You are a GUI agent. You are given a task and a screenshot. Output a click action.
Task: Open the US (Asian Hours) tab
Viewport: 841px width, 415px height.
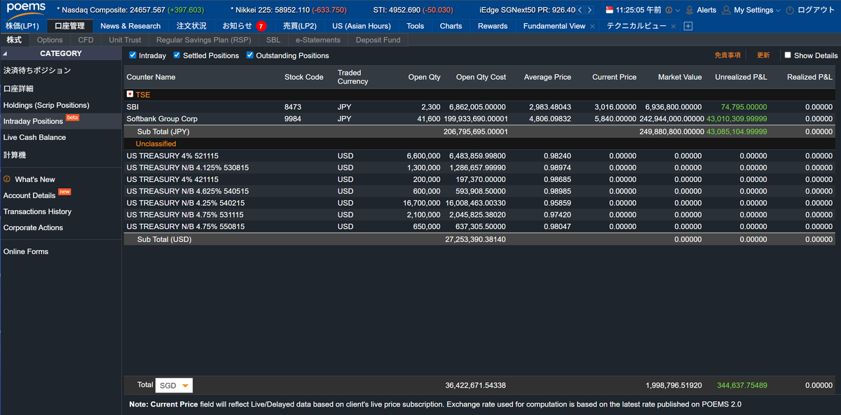pyautogui.click(x=362, y=26)
